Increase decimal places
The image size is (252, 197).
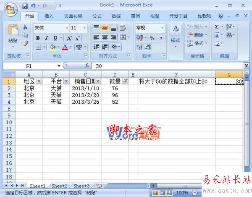(x=139, y=47)
